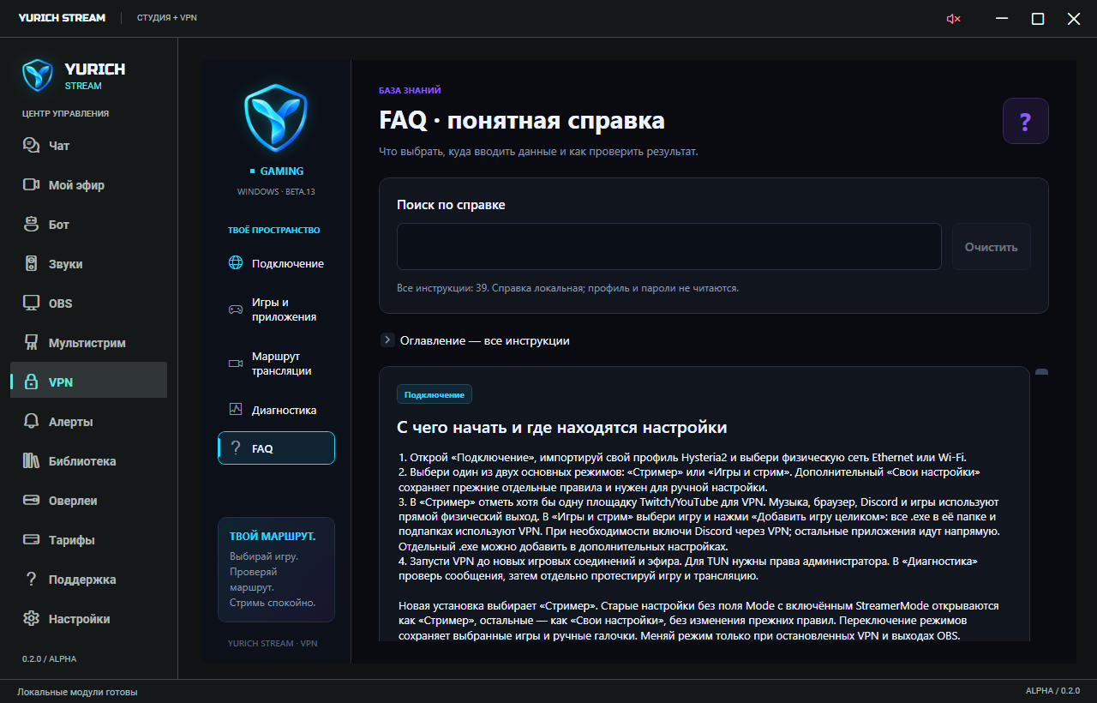This screenshot has height=703, width=1097.
Task: Expand the Оглавление — все инструкции section
Action: 475,340
